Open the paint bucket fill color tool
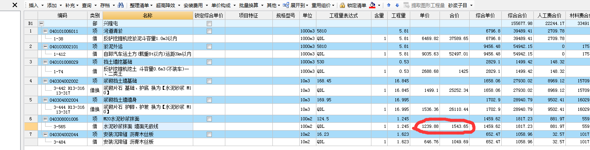This screenshot has height=150, width=590. 372,6
